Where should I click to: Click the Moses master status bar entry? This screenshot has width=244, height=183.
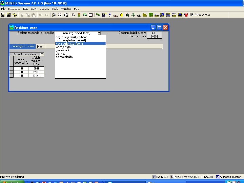[229, 177]
